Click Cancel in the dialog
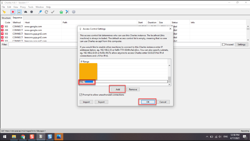The width and height of the screenshot is (250, 141). 163,102
